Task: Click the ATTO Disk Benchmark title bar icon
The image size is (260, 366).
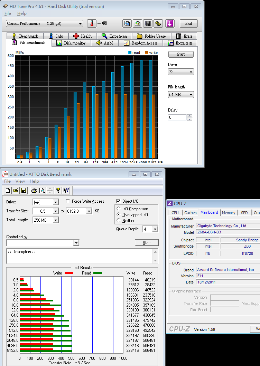Action: click(x=5, y=174)
